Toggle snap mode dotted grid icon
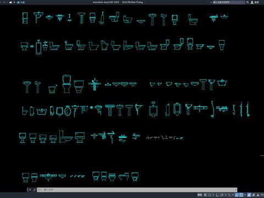The height and width of the screenshot is (198, 264). [210, 195]
